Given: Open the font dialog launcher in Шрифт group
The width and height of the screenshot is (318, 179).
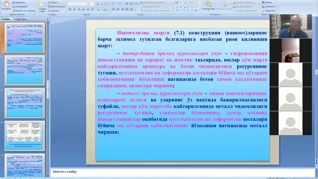Looking at the screenshot, I should pyautogui.click(x=109, y=14).
